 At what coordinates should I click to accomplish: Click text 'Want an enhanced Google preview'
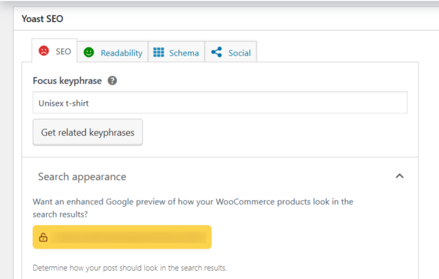click(x=99, y=201)
